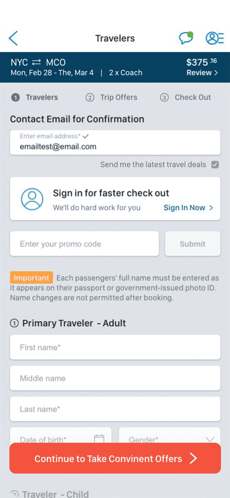Tap the chevron next to Sign In Now
Viewport: 230px width, 498px height.
(211, 208)
